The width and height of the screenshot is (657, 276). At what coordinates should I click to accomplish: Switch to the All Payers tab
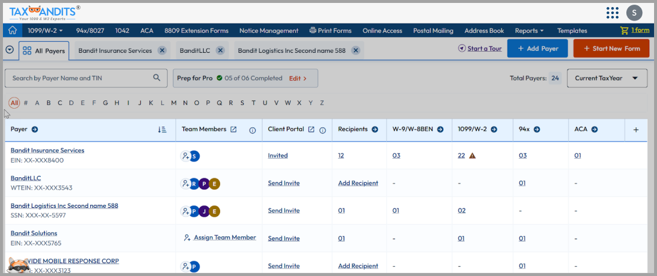(x=44, y=51)
